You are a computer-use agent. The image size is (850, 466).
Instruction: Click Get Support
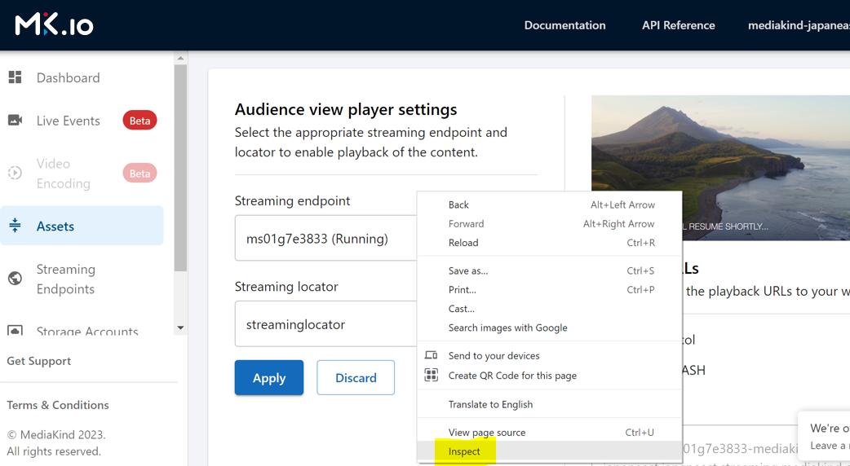tap(38, 361)
